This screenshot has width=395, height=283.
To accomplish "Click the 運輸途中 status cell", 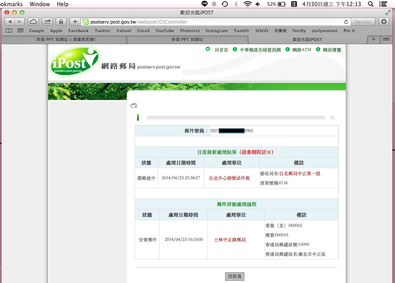I will coord(147,178).
